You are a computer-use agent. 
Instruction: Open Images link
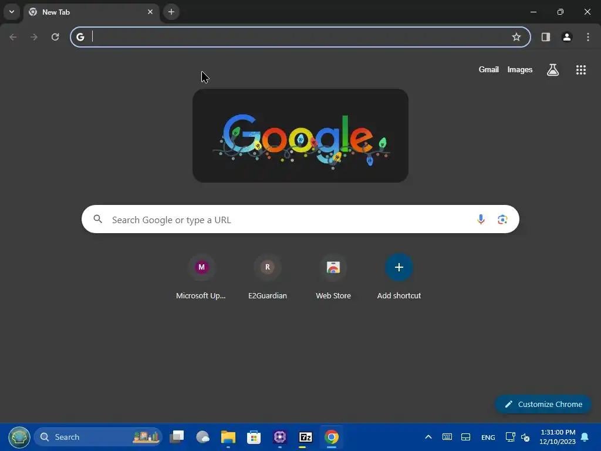520,69
